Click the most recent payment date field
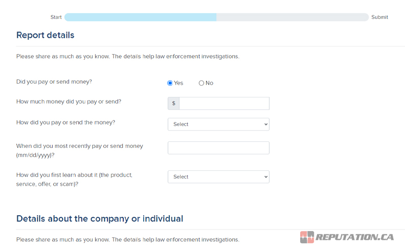This screenshot has height=252, width=405. click(218, 148)
